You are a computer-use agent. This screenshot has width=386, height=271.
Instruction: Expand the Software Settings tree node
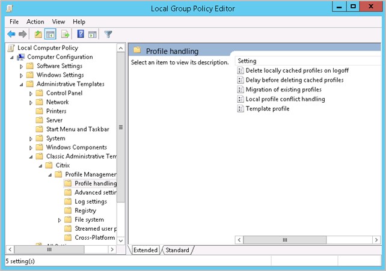point(21,66)
